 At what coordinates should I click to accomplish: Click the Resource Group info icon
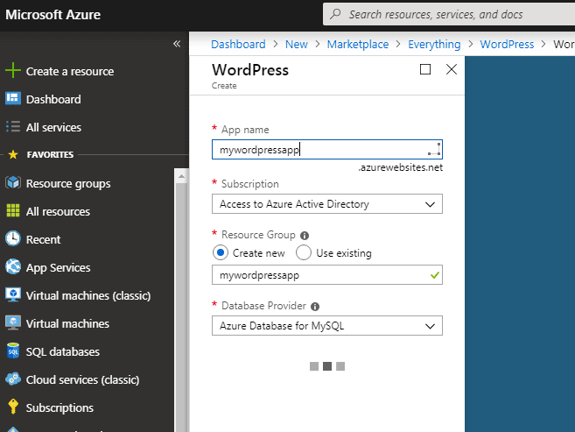pos(305,236)
